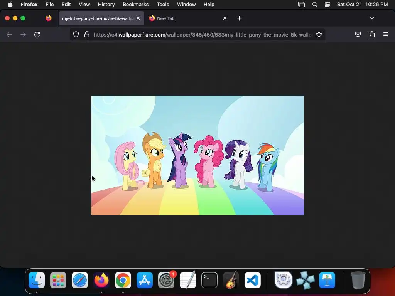This screenshot has width=395, height=296.
Task: Launch Safari from the Dock
Action: [x=80, y=280]
